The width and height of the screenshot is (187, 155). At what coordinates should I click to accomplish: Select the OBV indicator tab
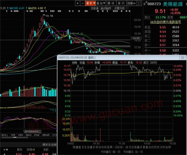pos(21,135)
